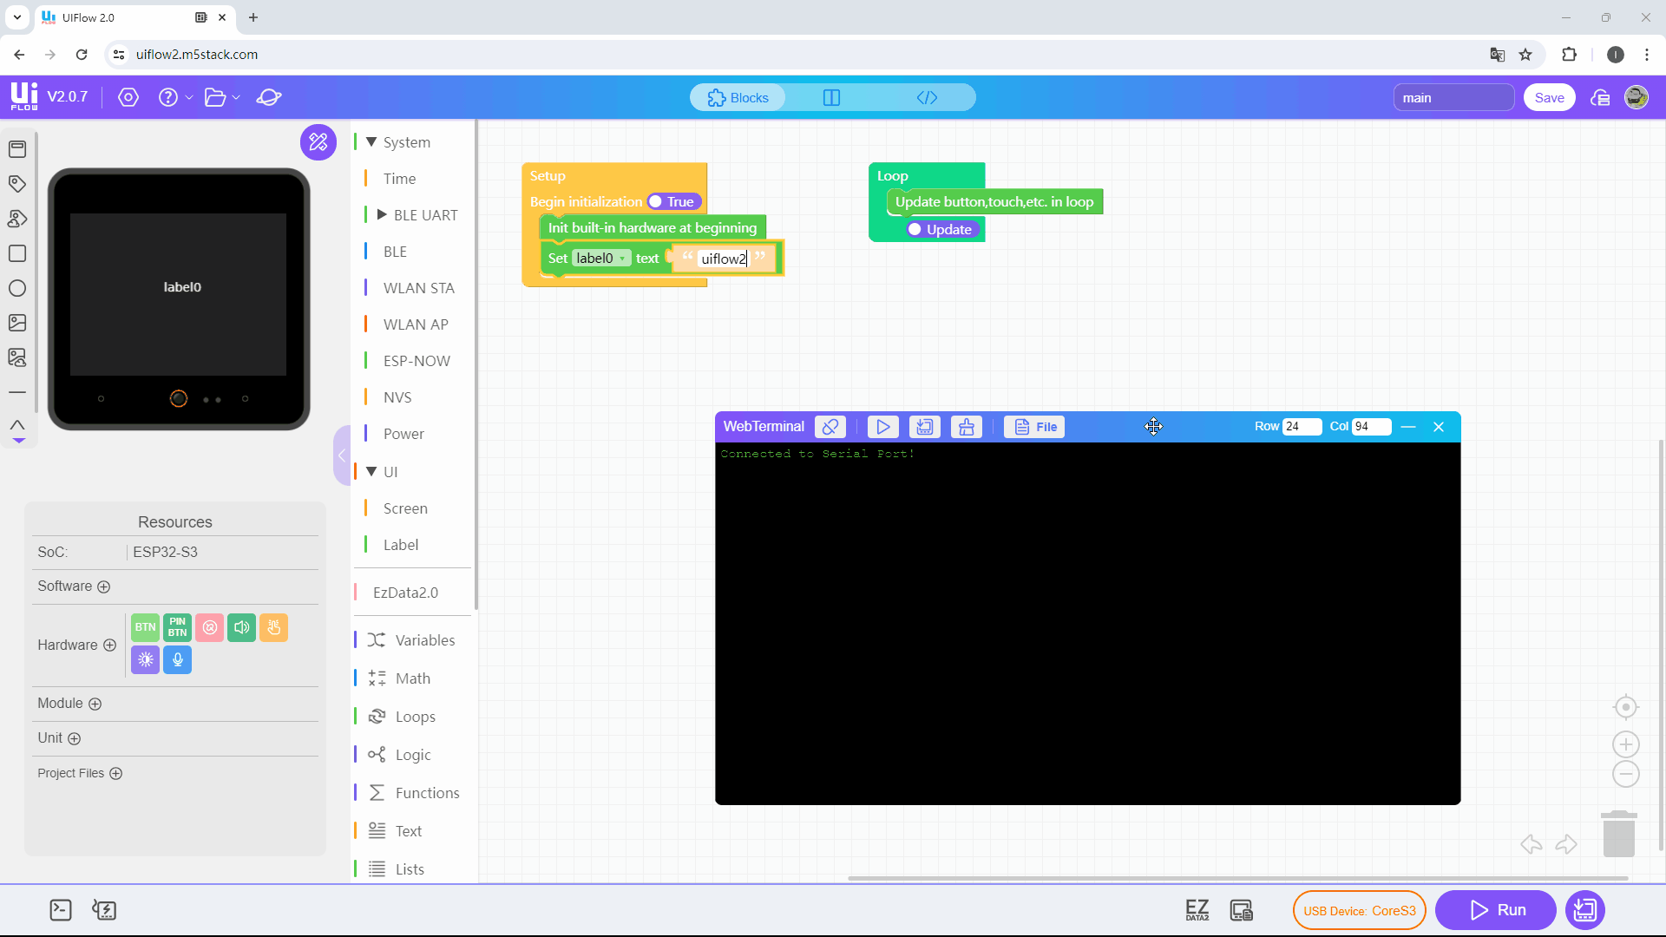This screenshot has width=1666, height=937.
Task: Open the Variables block category
Action: click(x=424, y=640)
